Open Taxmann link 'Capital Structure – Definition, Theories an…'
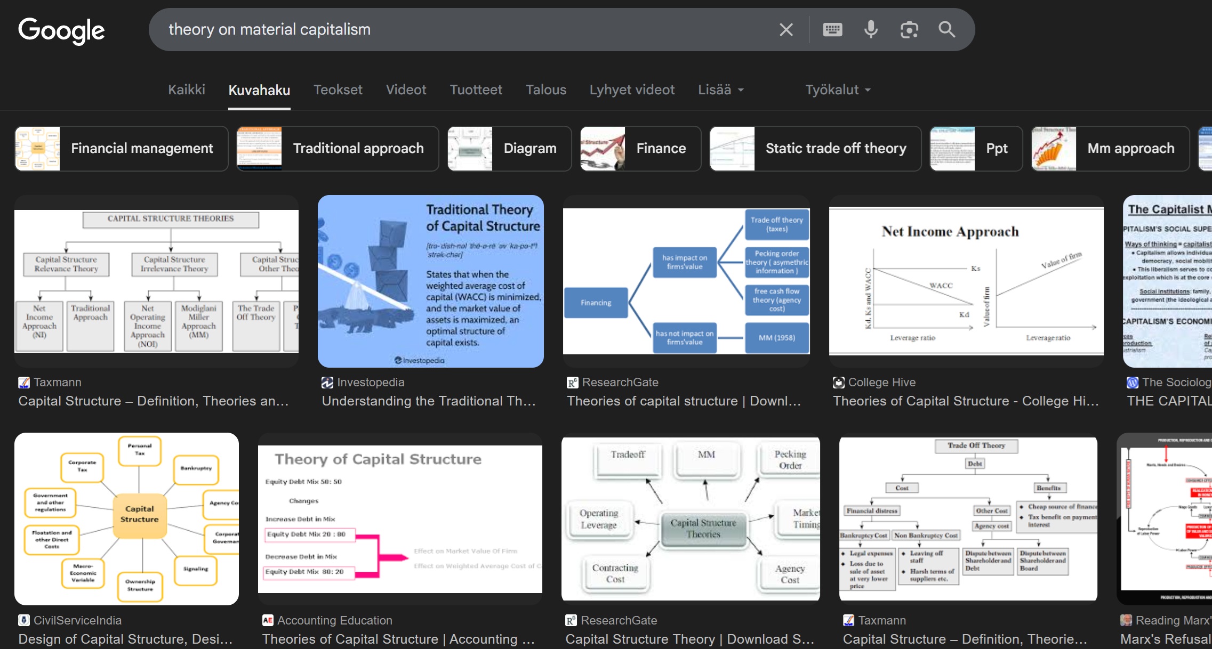This screenshot has width=1212, height=649. coord(154,401)
